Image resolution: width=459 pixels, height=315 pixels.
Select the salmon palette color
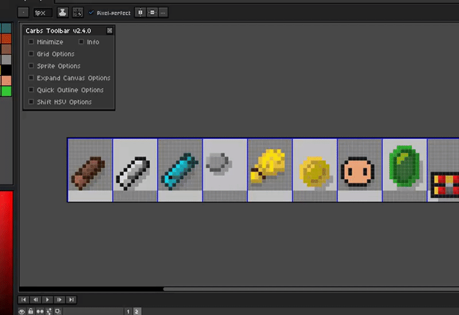pyautogui.click(x=6, y=80)
